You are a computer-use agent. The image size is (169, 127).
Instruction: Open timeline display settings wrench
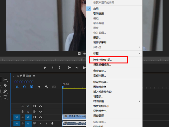pyautogui.click(x=46, y=87)
